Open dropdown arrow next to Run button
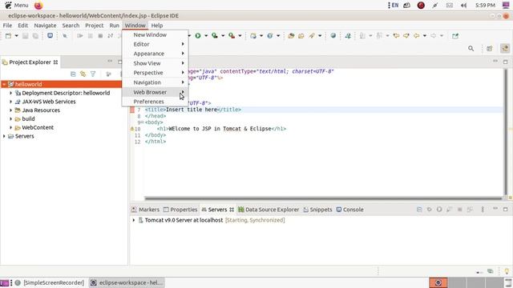This screenshot has height=288, width=513. [x=206, y=35]
